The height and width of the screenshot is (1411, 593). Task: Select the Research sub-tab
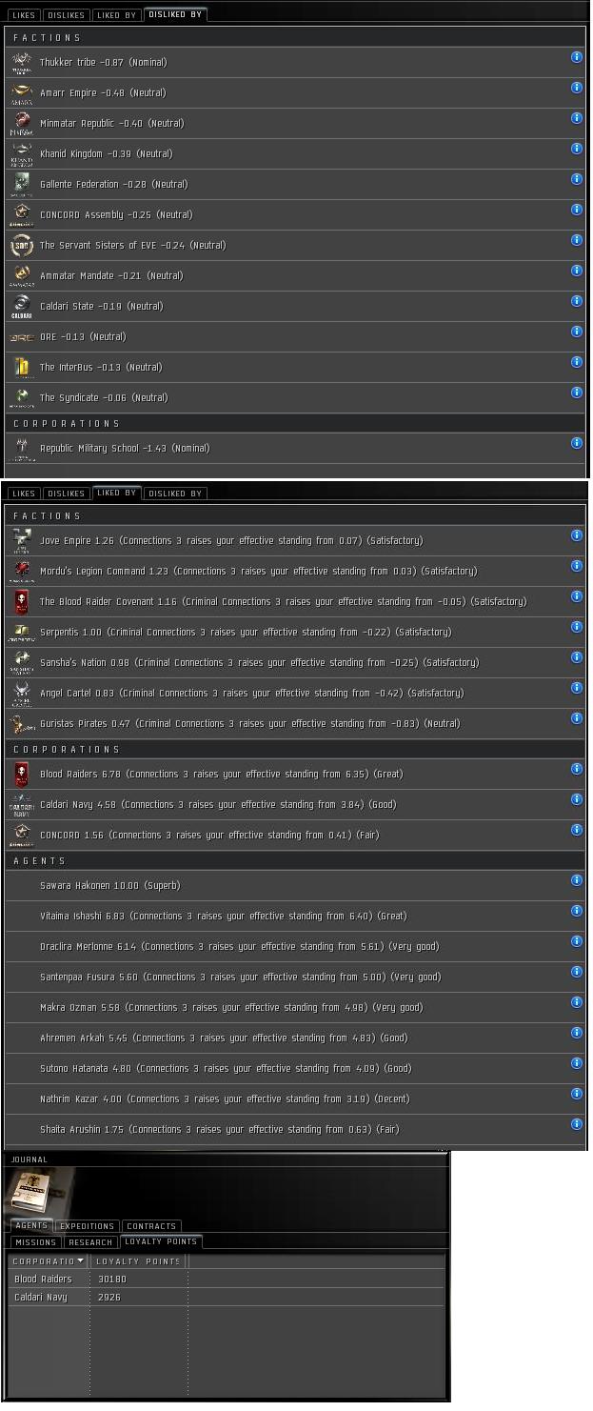point(91,1242)
